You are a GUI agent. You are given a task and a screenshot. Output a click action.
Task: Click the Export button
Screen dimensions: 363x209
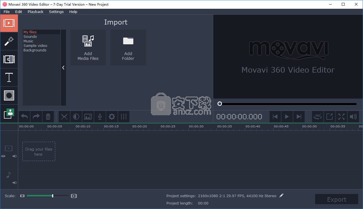pos(337,199)
